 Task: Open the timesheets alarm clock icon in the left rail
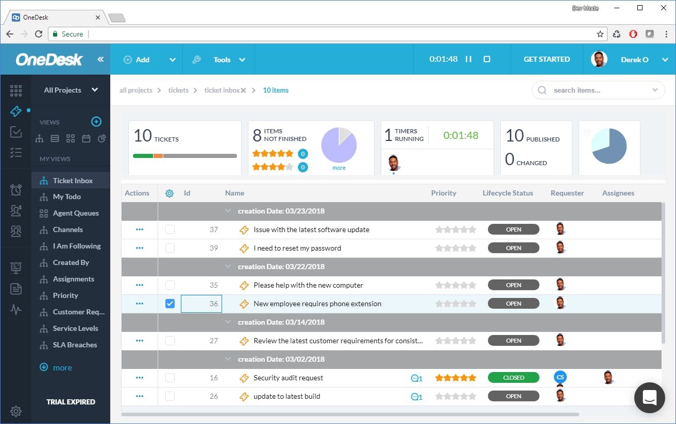(x=16, y=190)
